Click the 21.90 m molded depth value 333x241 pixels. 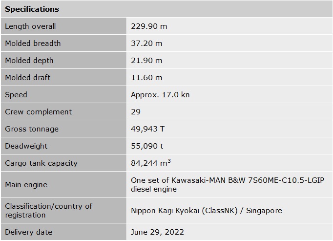coord(146,61)
